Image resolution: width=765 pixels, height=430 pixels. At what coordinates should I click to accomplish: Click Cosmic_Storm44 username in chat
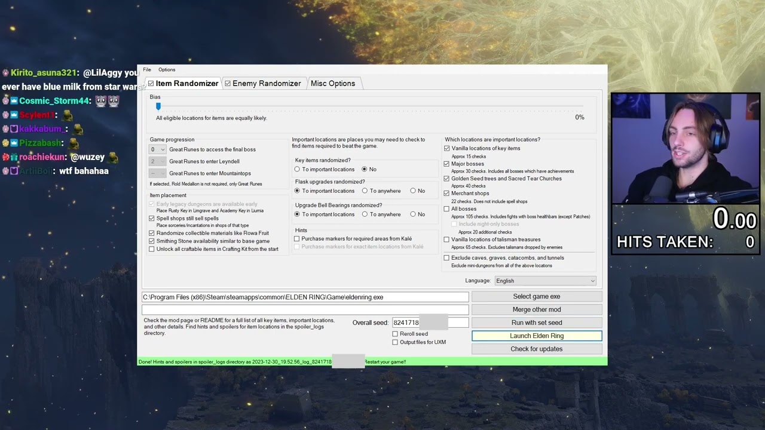55,101
